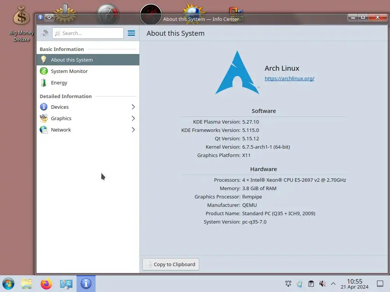Screen dimensions: 390x292
Task: Select About this System in sidebar
Action: [88, 60]
